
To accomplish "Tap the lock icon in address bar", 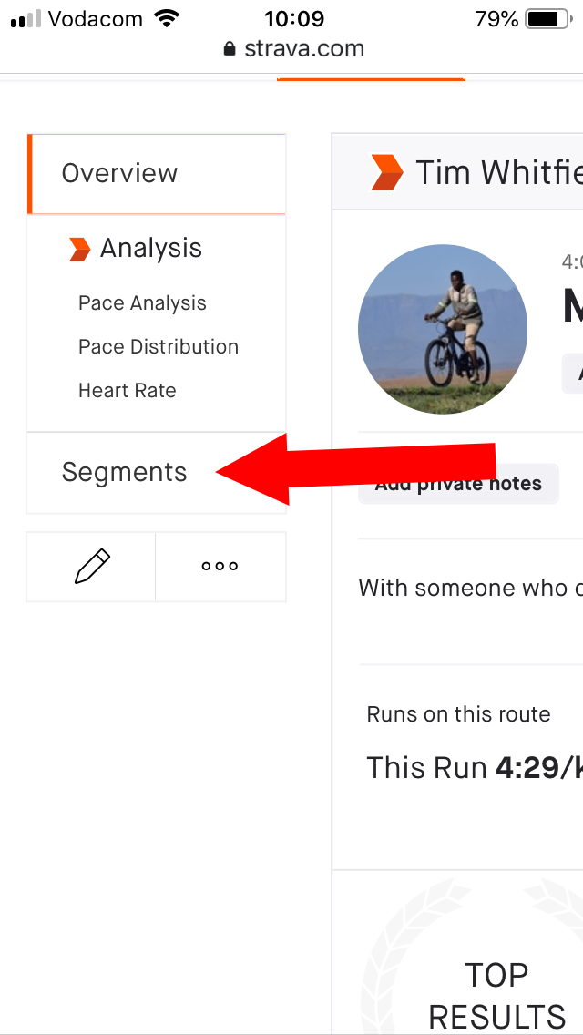I will click(230, 49).
